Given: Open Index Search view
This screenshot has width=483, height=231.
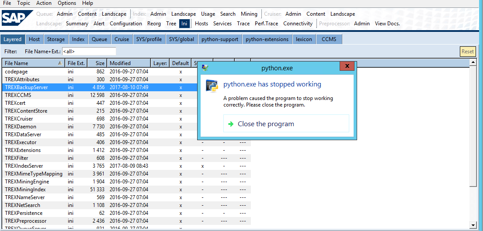Looking at the screenshot, I should tap(228, 14).
